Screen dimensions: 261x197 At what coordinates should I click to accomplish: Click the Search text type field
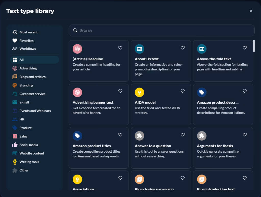click(161, 31)
